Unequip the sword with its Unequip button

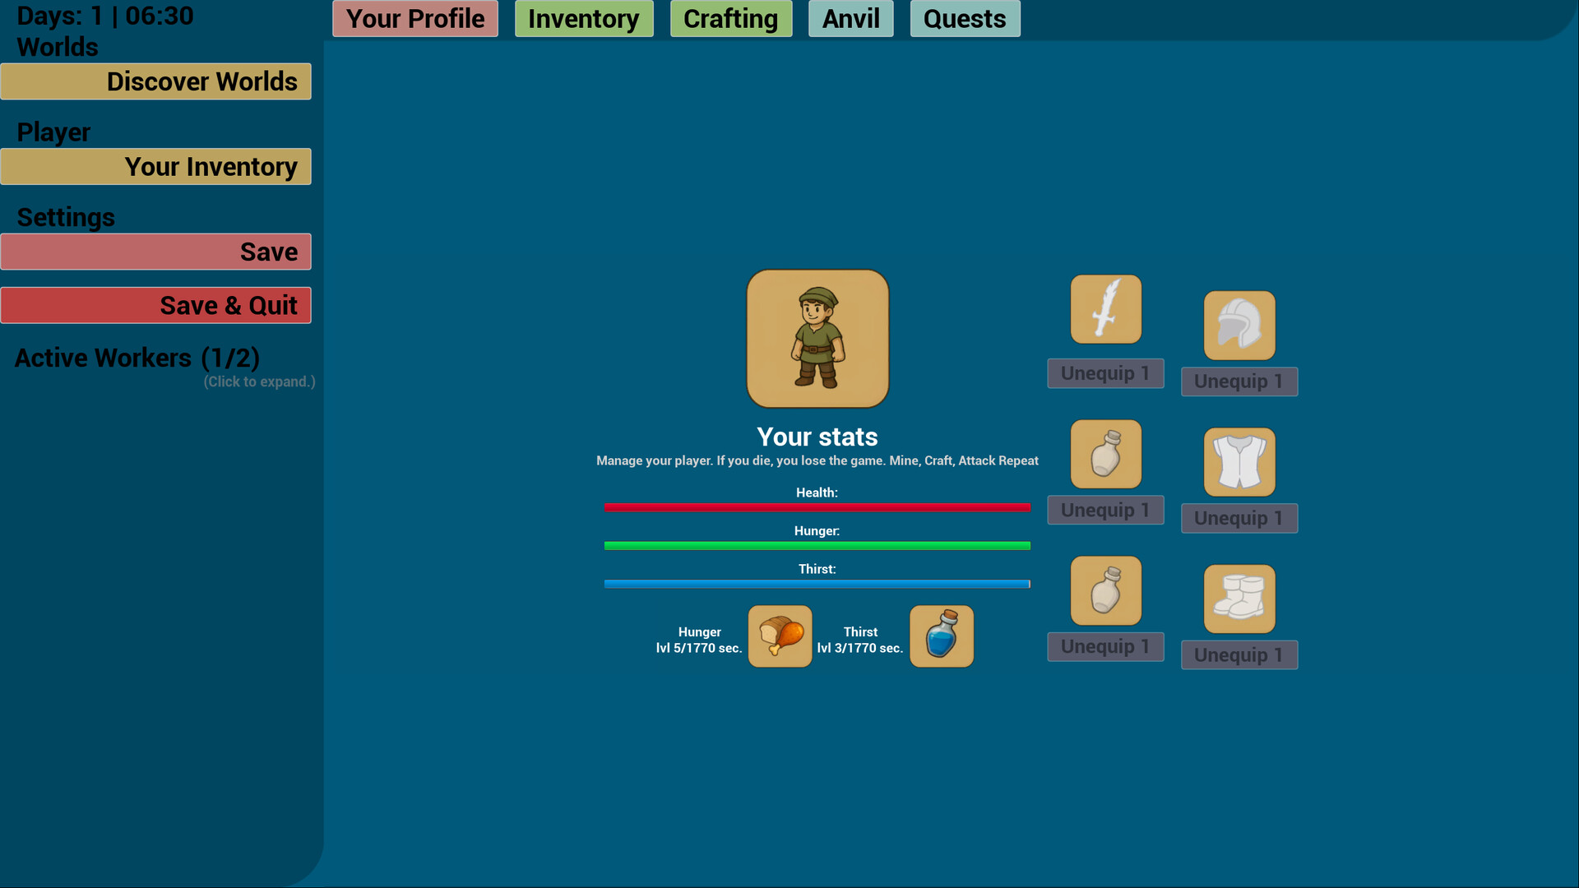click(1104, 373)
